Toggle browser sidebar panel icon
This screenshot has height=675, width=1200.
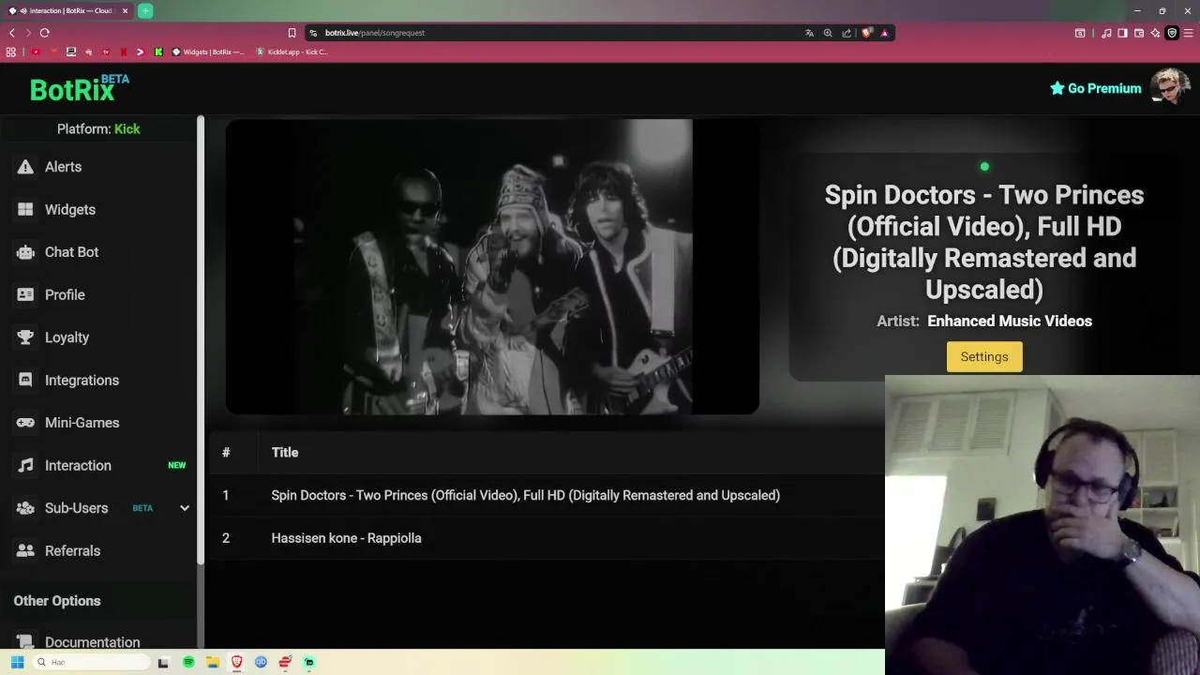point(1122,33)
